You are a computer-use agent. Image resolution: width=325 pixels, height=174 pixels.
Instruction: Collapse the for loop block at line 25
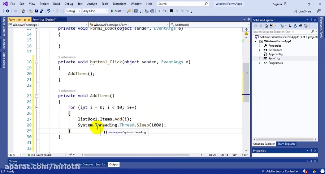click(x=36, y=107)
